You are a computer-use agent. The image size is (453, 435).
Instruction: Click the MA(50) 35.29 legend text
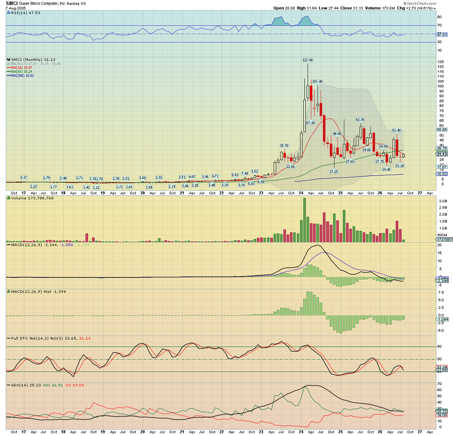(22, 71)
